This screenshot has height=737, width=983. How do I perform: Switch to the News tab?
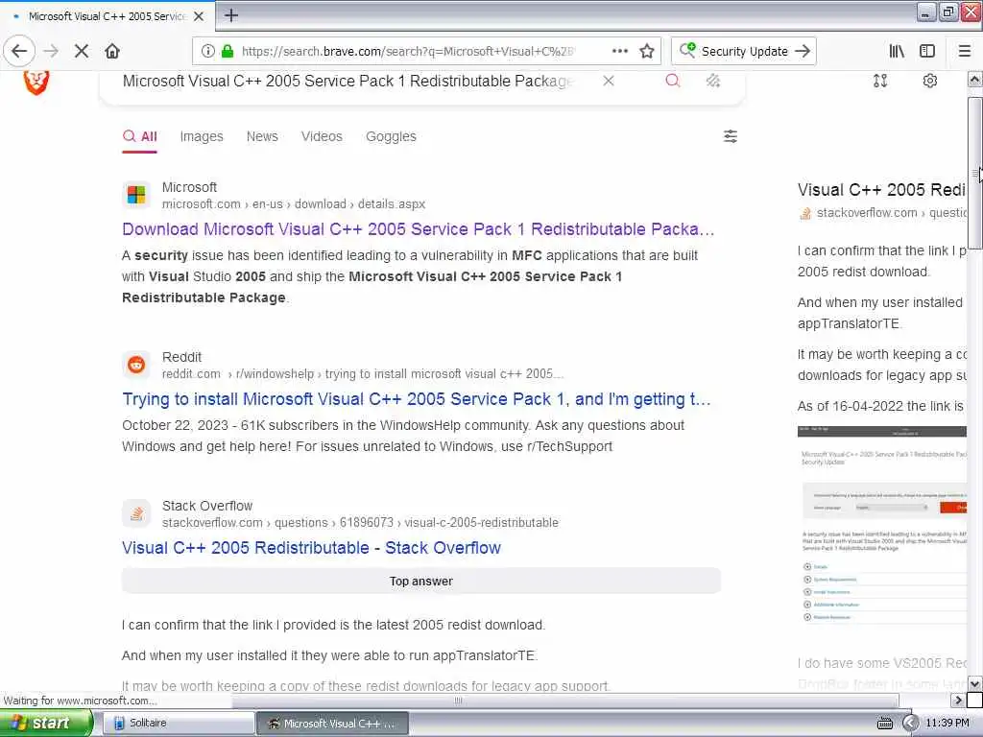(262, 136)
